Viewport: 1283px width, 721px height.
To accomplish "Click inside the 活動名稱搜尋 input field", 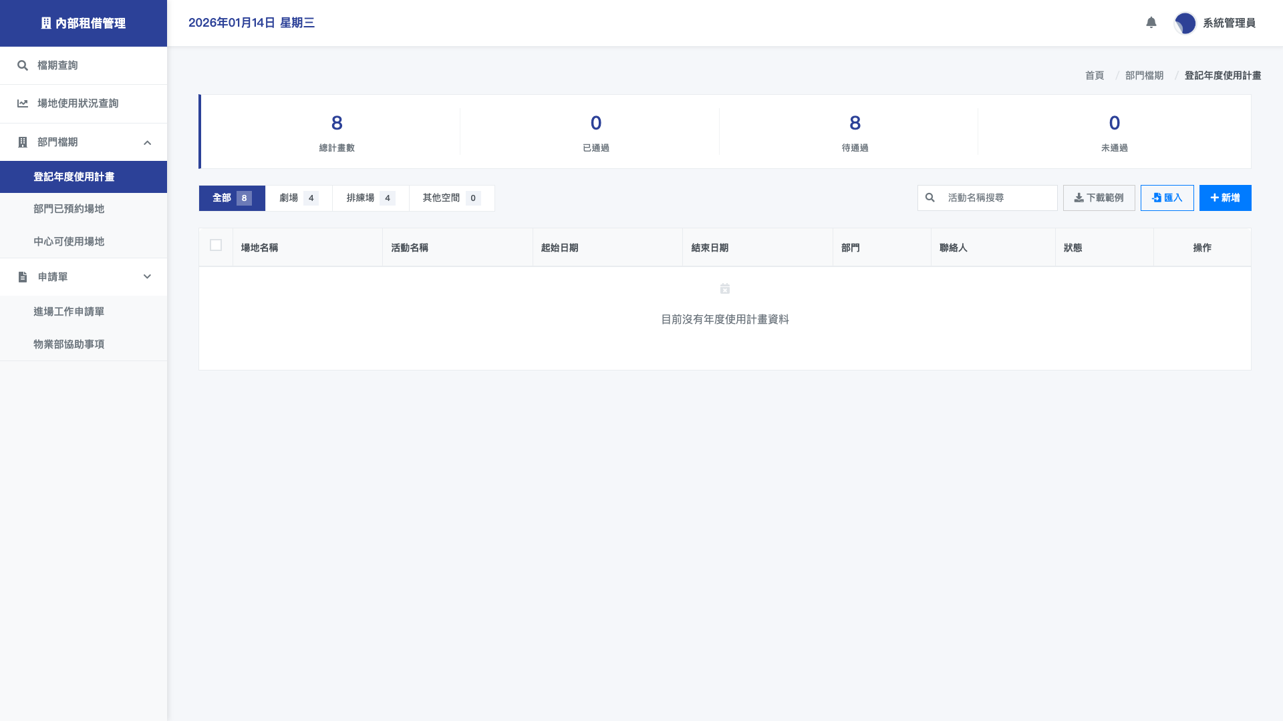I will [989, 198].
